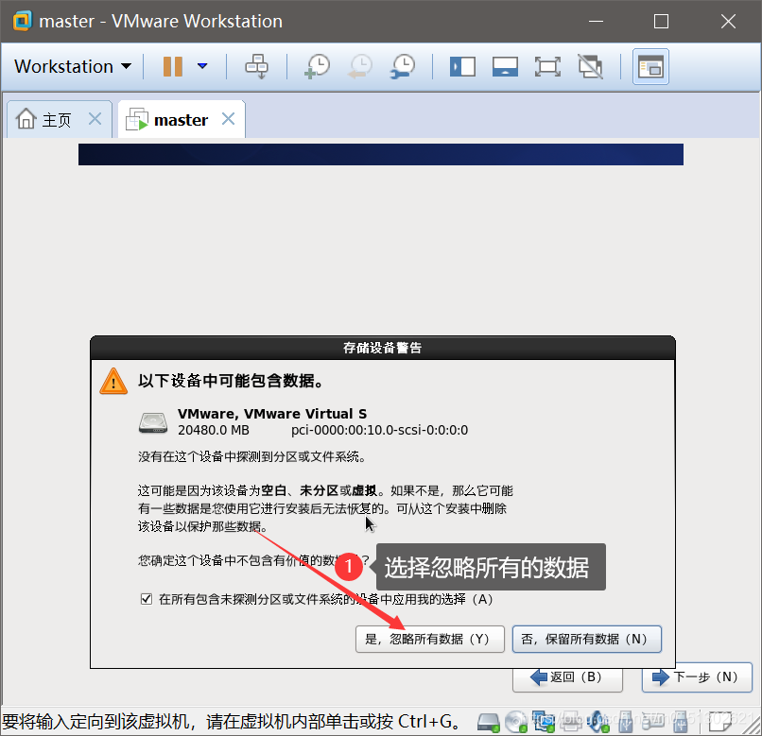Pause the master virtual machine
The height and width of the screenshot is (736, 762).
coord(172,66)
